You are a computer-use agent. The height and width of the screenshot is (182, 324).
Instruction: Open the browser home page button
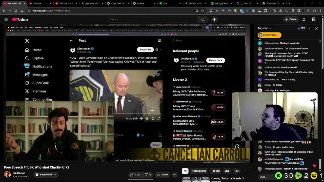pyautogui.click(x=22, y=11)
